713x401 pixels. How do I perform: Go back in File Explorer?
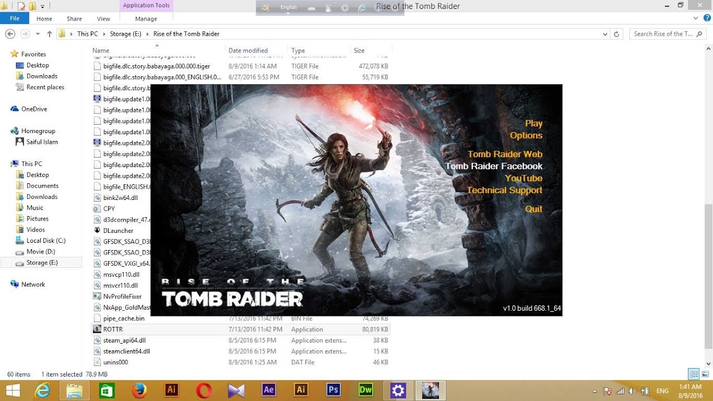point(9,34)
